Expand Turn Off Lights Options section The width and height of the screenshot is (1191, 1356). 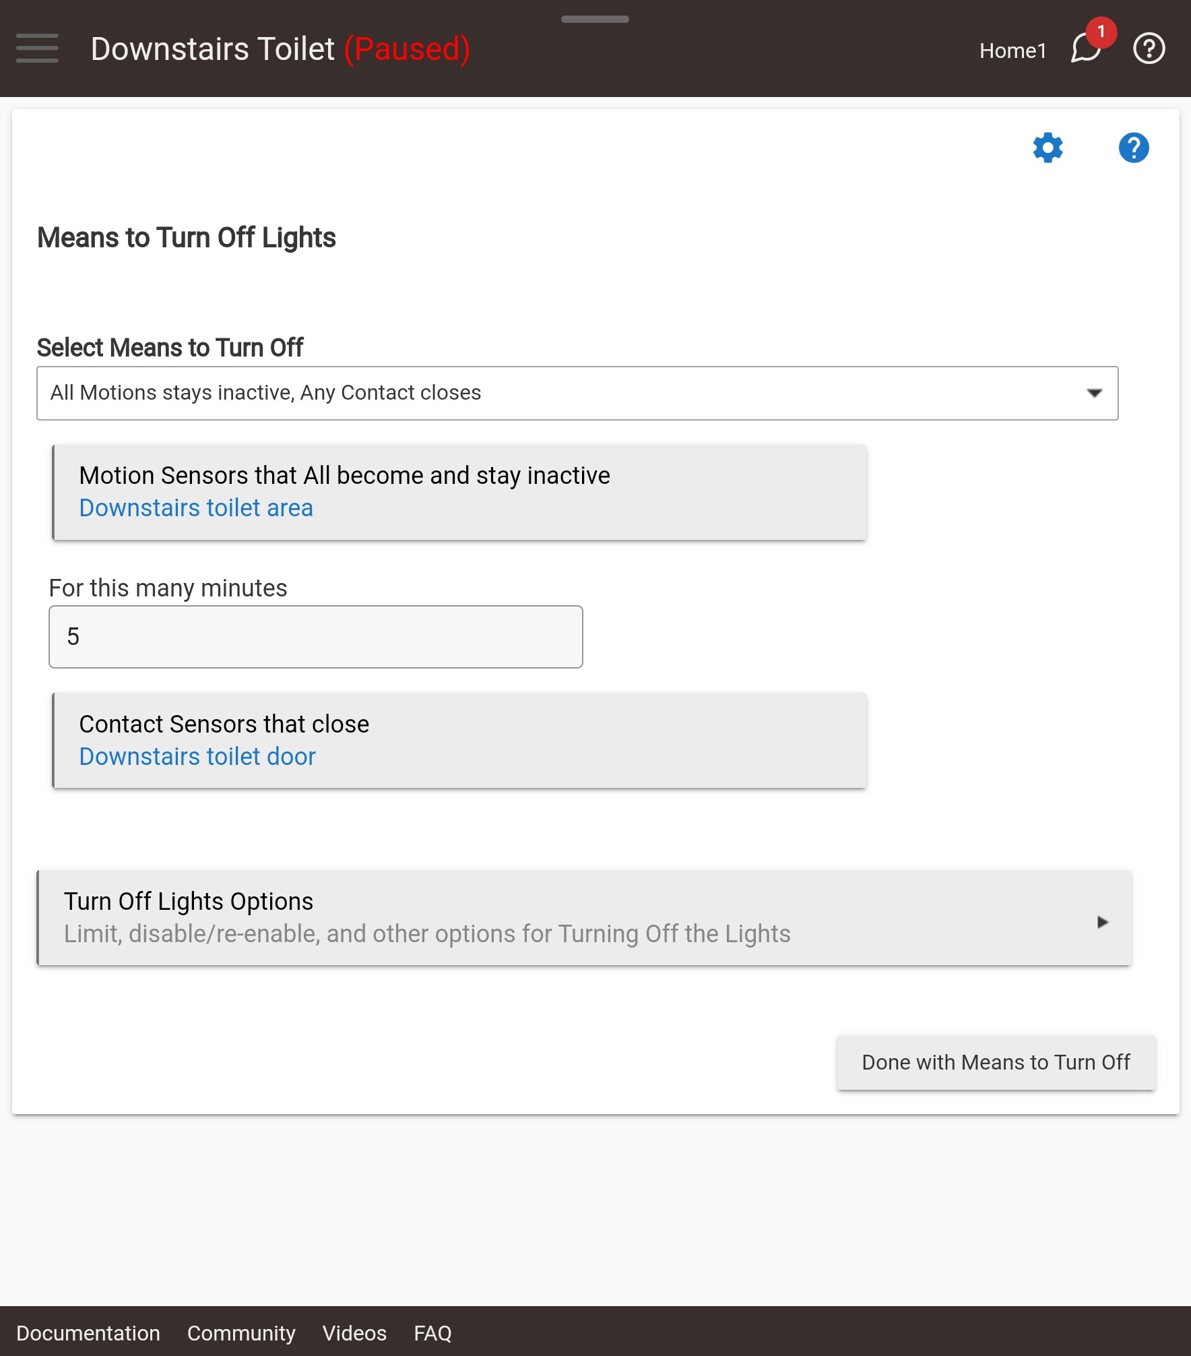[584, 918]
